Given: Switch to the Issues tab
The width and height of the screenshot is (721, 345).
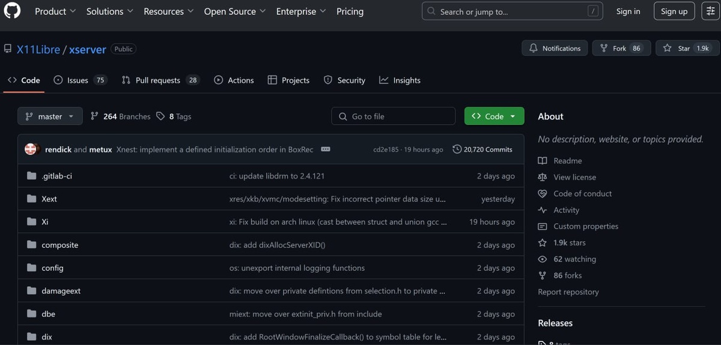Looking at the screenshot, I should (x=79, y=80).
